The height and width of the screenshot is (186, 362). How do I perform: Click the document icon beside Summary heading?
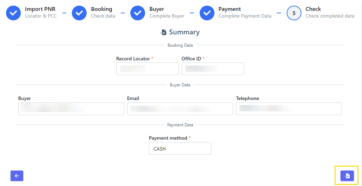click(163, 32)
